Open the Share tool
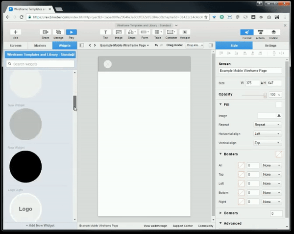The height and width of the screenshot is (234, 294). (46, 32)
